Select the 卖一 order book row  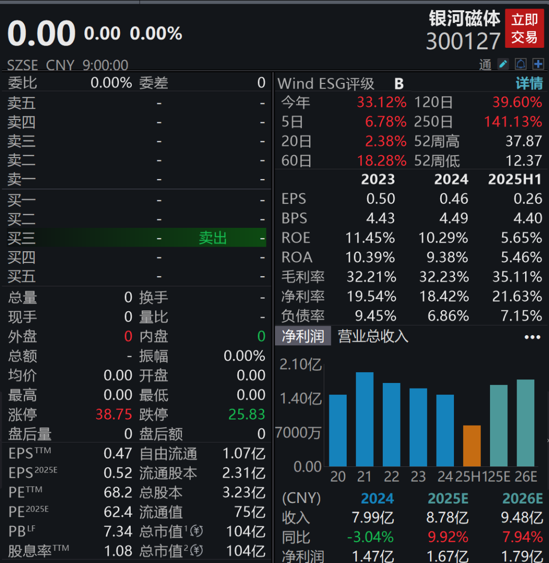click(136, 179)
